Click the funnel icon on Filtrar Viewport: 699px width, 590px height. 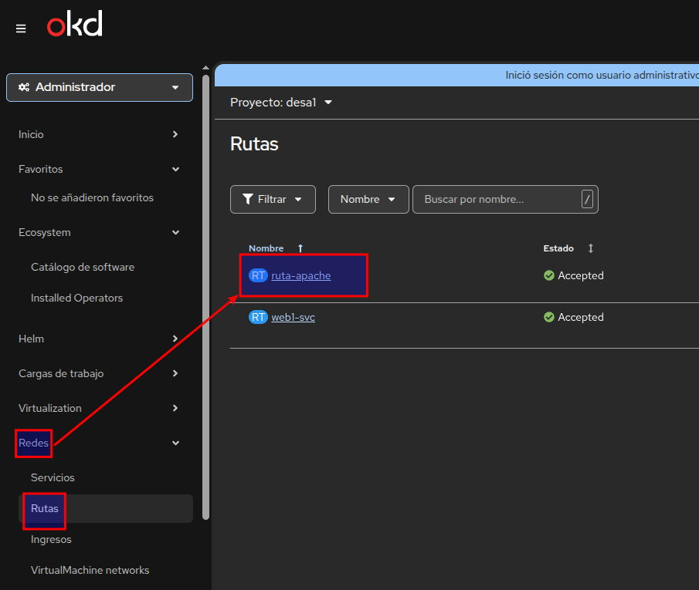point(248,199)
